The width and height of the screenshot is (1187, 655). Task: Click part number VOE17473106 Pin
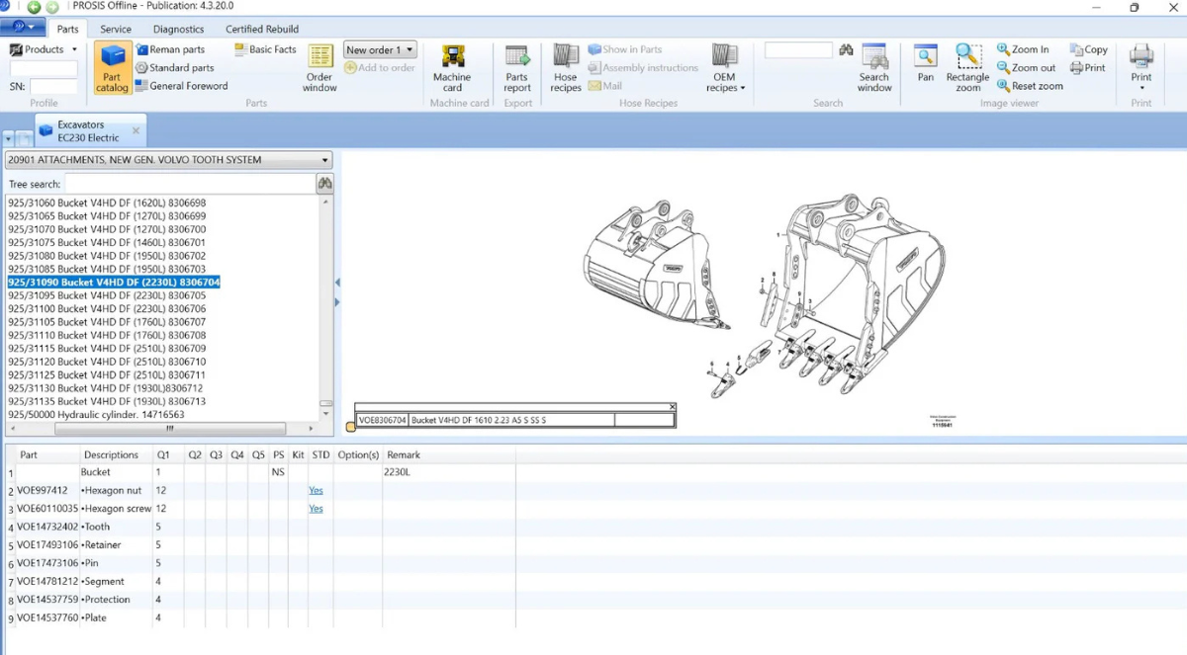coord(47,563)
